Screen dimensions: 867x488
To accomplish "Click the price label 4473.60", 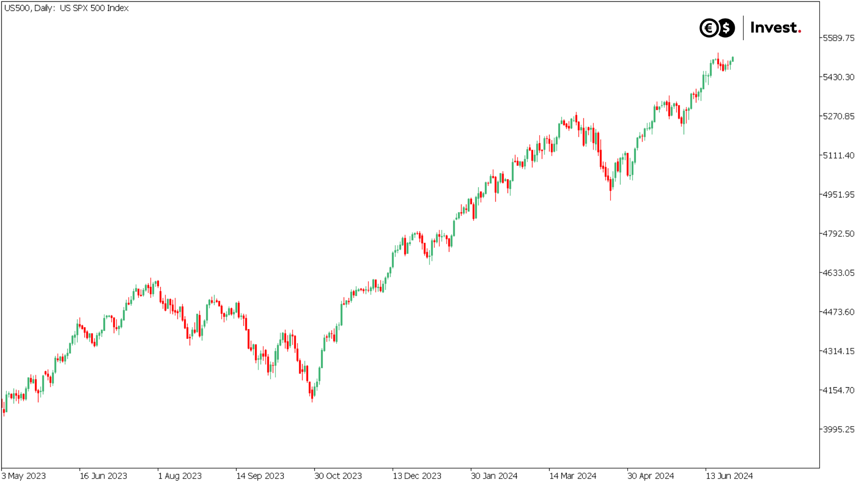I will [x=839, y=312].
